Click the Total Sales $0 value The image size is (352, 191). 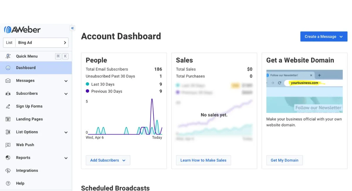click(250, 69)
